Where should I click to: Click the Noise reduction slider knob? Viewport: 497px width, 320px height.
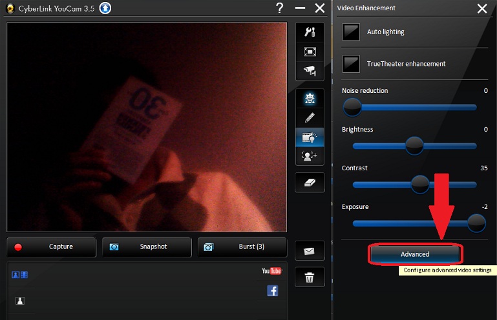click(352, 107)
